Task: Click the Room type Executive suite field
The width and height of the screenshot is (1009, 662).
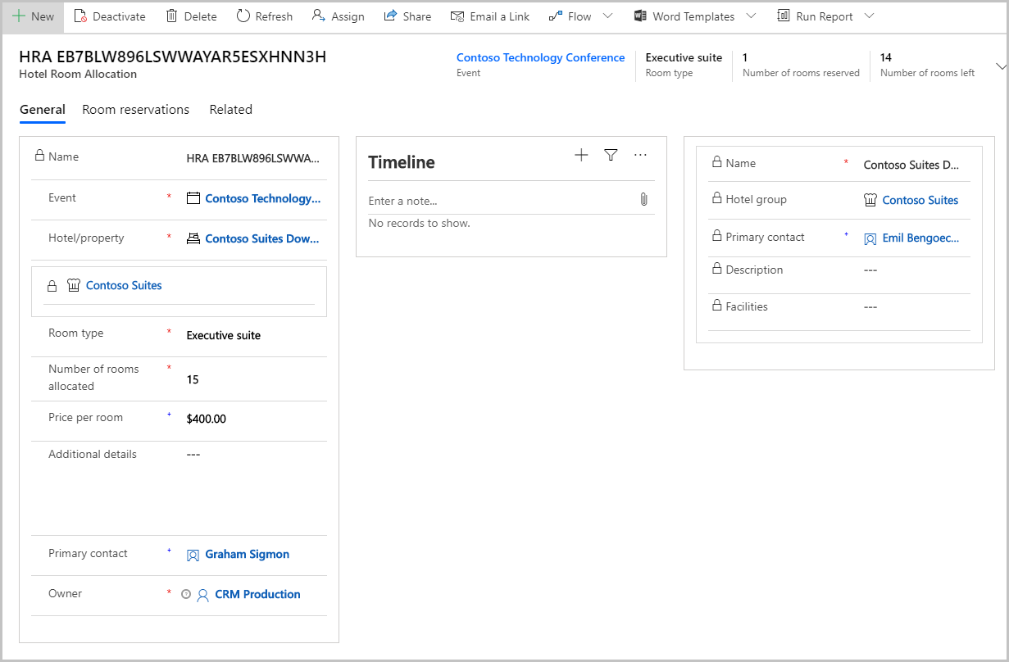Action: [224, 335]
